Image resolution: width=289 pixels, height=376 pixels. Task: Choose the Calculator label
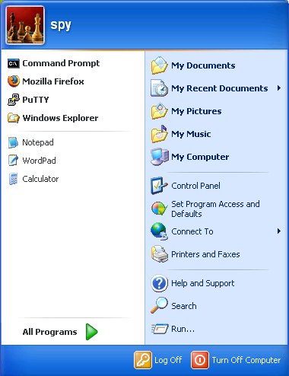40,179
